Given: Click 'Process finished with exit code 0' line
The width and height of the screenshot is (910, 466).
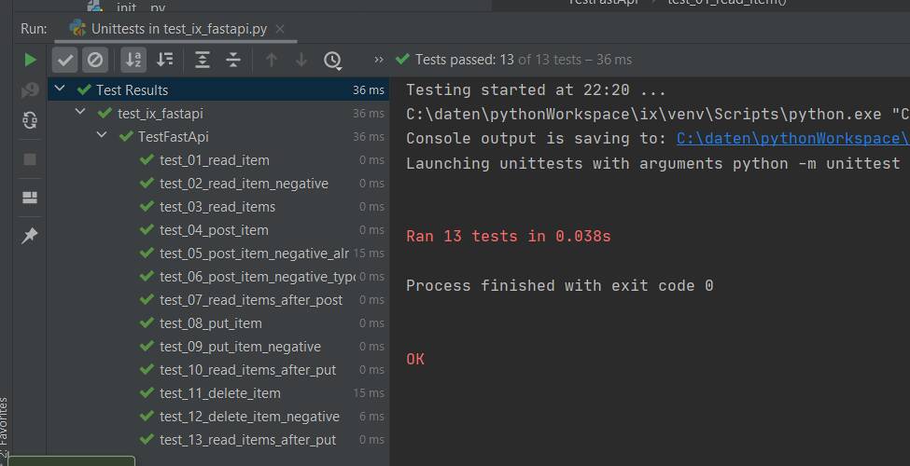Looking at the screenshot, I should tap(559, 286).
